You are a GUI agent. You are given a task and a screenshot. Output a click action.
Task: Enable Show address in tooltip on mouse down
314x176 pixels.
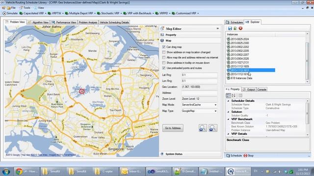click(164, 63)
